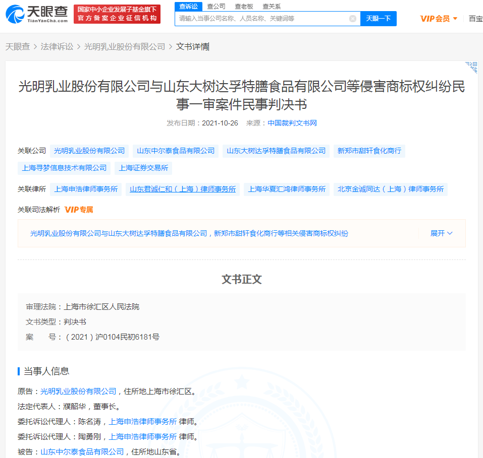
Task: Open law firm tag 北京金诚同达（上海）律师事务所
Action: point(391,189)
